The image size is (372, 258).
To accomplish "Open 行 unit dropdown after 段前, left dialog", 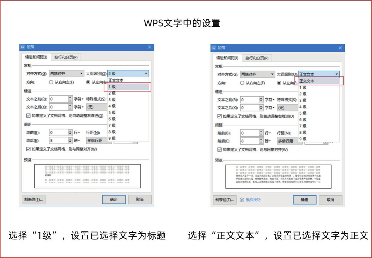I will (x=77, y=132).
